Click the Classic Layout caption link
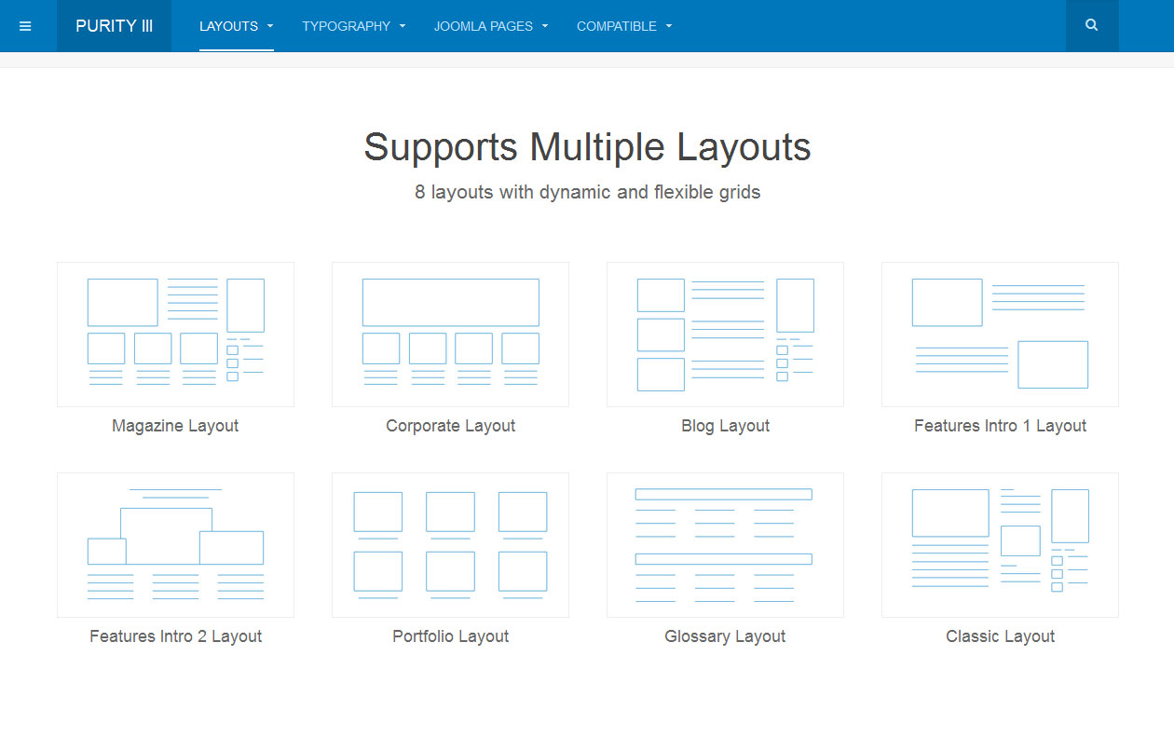The width and height of the screenshot is (1174, 738). pyautogui.click(x=1000, y=636)
